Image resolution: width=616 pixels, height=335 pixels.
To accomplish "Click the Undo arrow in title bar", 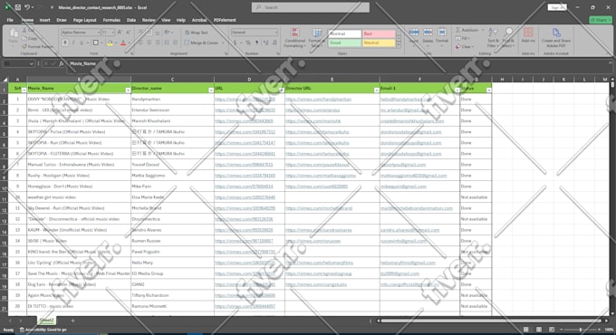I will point(26,7).
